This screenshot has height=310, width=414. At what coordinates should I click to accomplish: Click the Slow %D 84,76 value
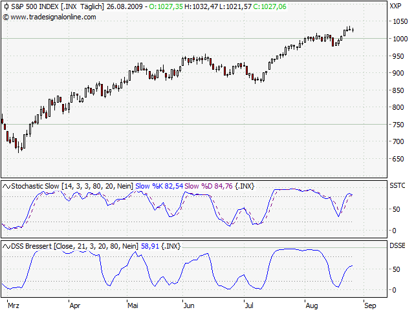click(208, 186)
